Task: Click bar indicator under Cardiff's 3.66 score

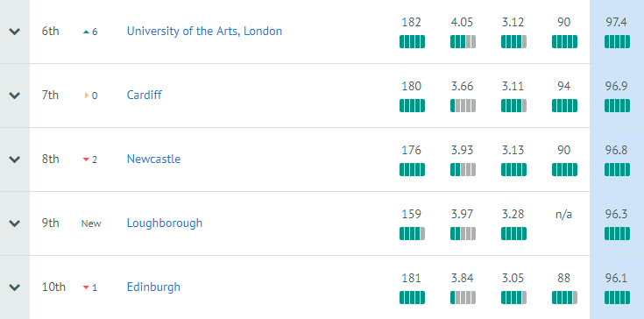Action: pos(463,105)
